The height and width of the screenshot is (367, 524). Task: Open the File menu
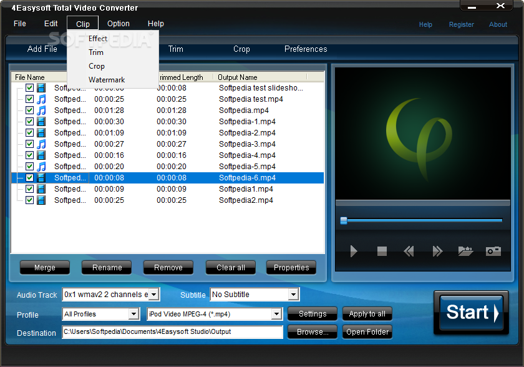pyautogui.click(x=20, y=24)
